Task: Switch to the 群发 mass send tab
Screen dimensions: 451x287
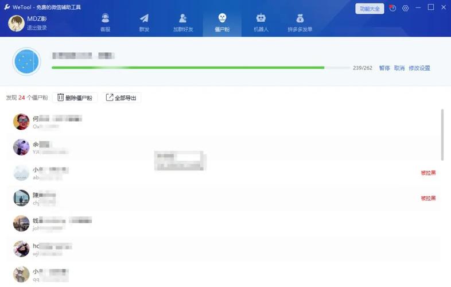Action: tap(144, 22)
